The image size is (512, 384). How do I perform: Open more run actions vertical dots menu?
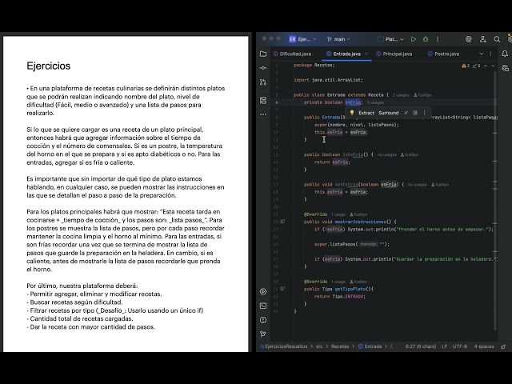pos(438,39)
